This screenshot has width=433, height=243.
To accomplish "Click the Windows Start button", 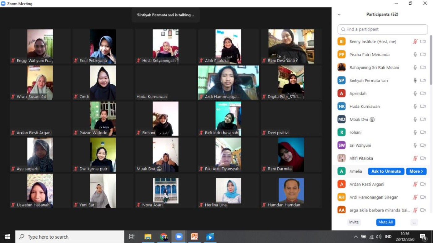I will (7, 237).
